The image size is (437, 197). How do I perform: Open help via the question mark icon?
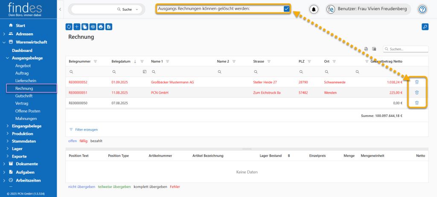pyautogui.click(x=422, y=9)
